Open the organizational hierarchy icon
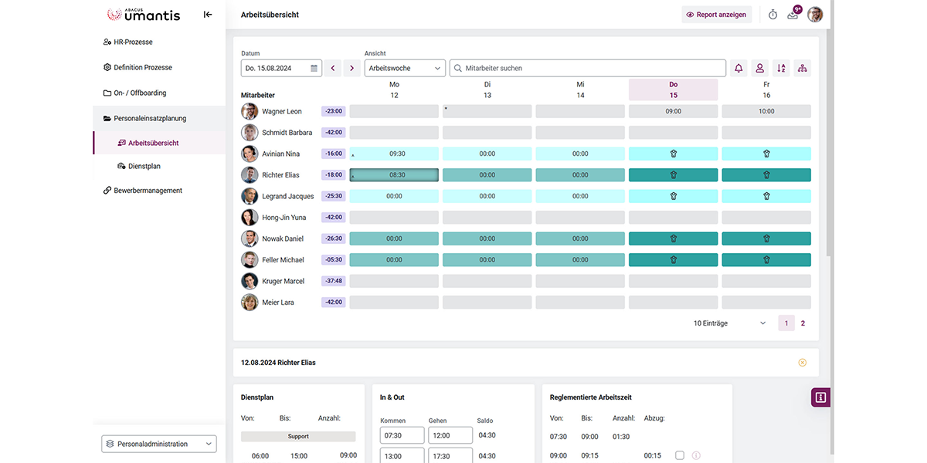The width and height of the screenshot is (927, 463). (x=802, y=68)
